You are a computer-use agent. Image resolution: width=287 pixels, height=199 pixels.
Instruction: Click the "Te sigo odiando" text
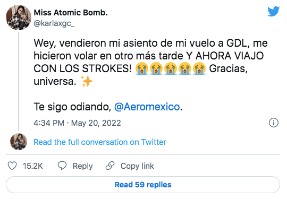72,107
